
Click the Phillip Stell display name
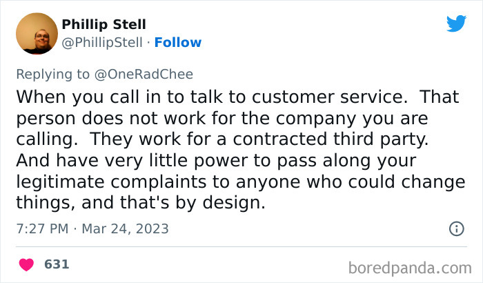104,25
